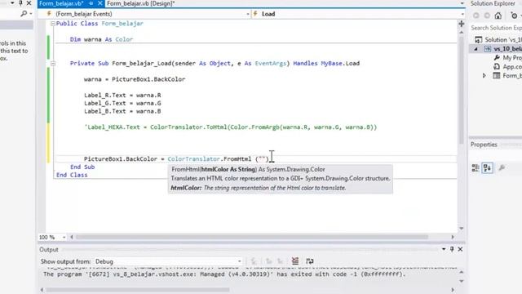Click the warna = PictureBox1.BackColor line
The height and width of the screenshot is (294, 522).
point(135,79)
